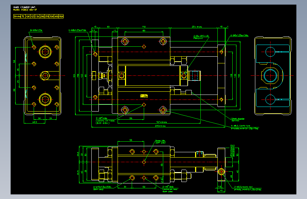The height and width of the screenshot is (199, 307).
Task: Select the 300 cell in stroke table
Action: (x=52, y=16)
